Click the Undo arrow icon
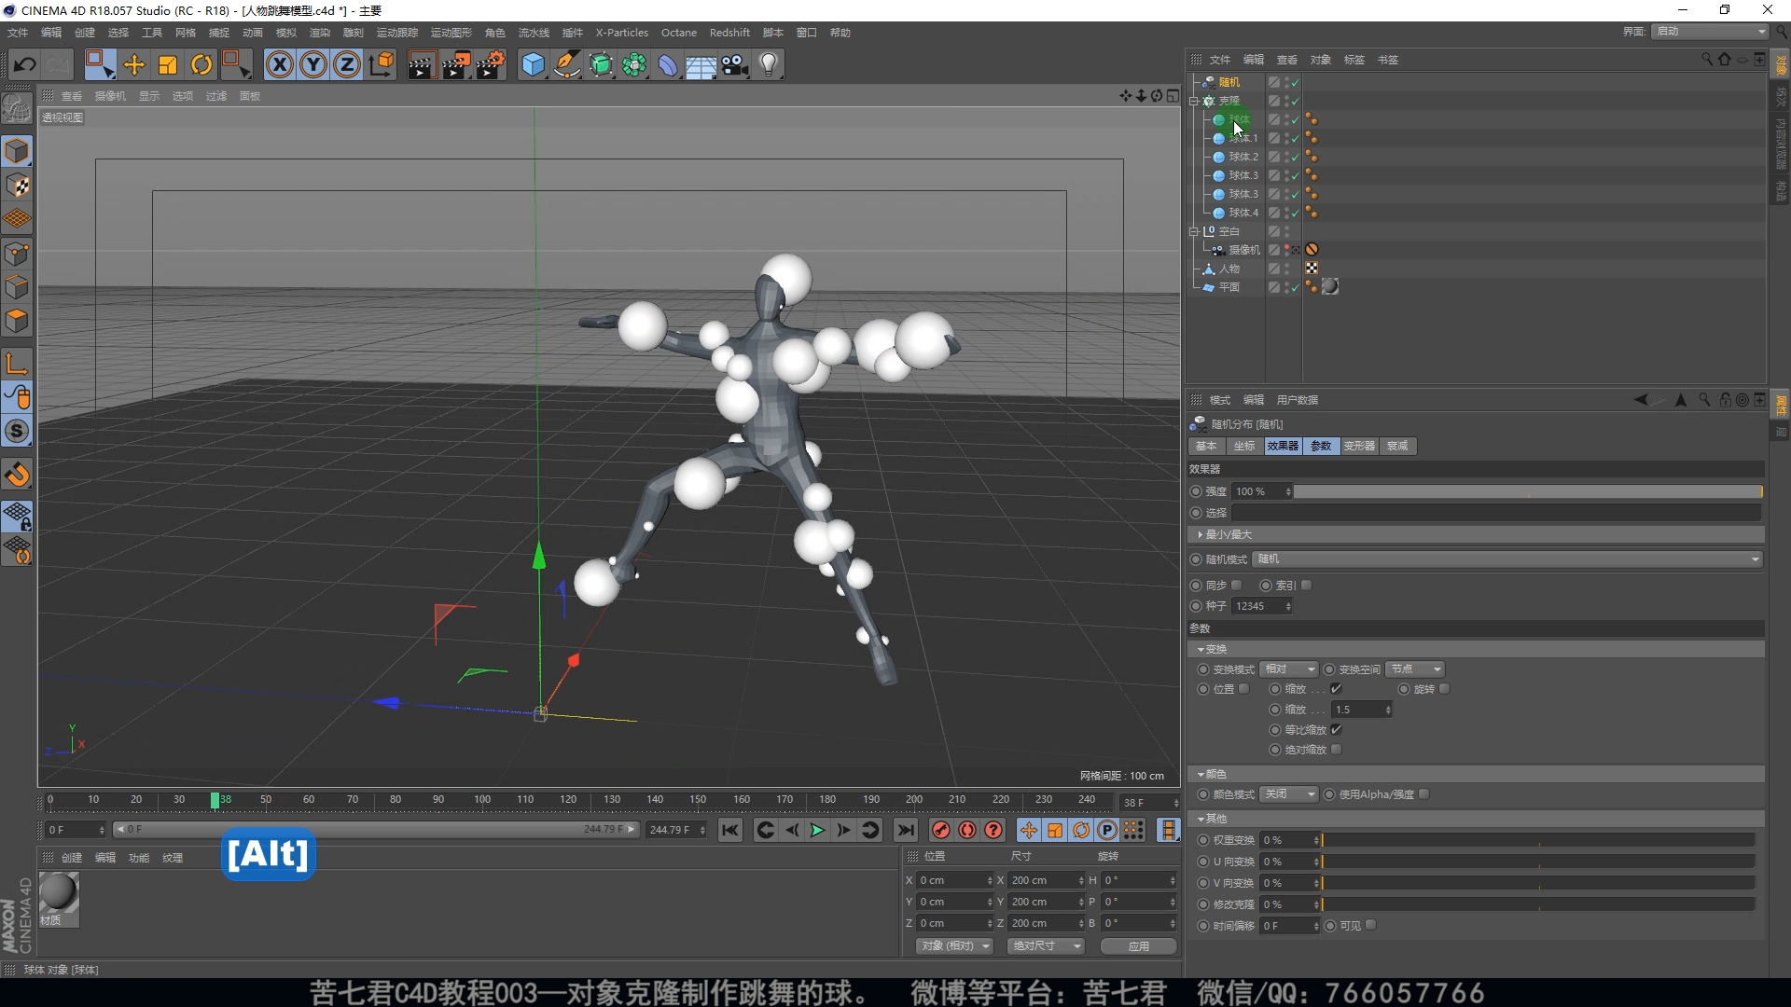The image size is (1791, 1007). (x=25, y=64)
